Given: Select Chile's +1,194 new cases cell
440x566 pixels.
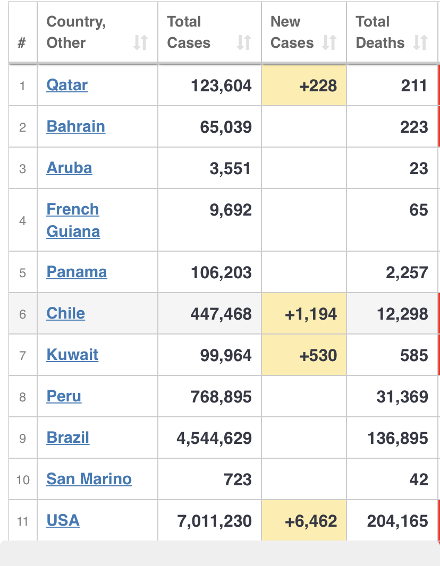Looking at the screenshot, I should point(304,314).
